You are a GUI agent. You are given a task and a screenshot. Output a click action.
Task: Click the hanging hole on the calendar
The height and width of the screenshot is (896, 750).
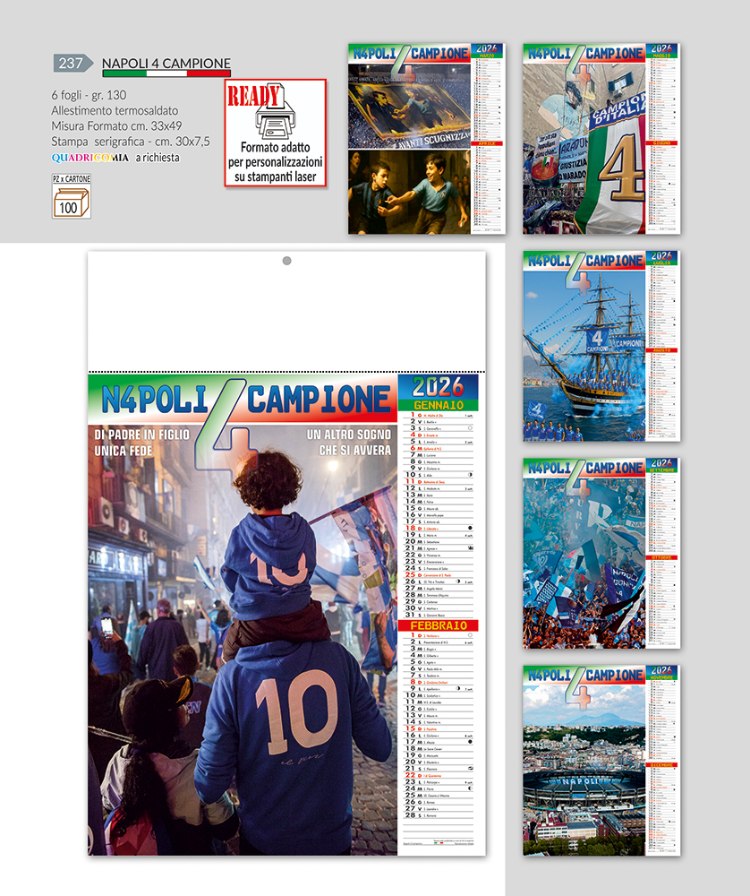coord(287,261)
